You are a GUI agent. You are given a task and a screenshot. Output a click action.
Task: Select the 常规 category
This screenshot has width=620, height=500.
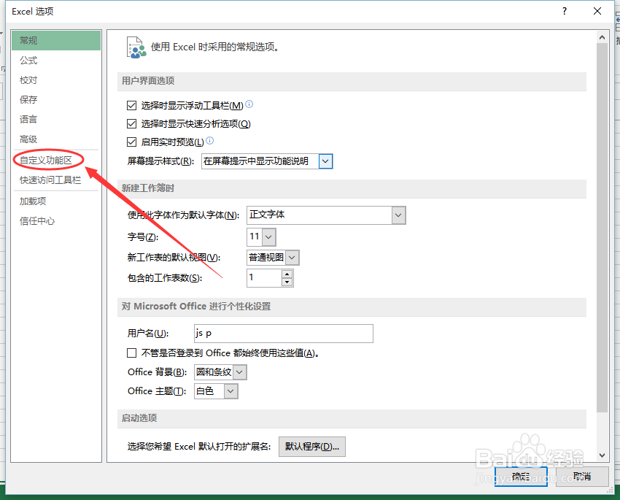click(56, 40)
